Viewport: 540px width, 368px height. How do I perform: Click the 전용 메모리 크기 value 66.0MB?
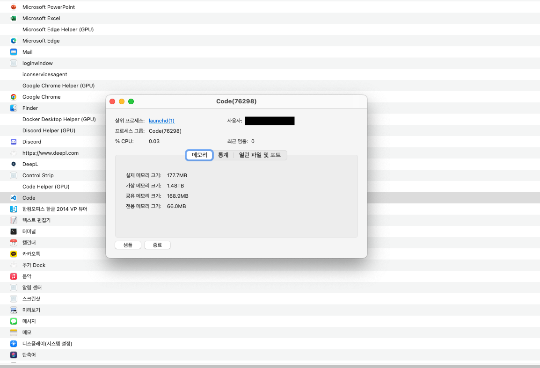176,206
